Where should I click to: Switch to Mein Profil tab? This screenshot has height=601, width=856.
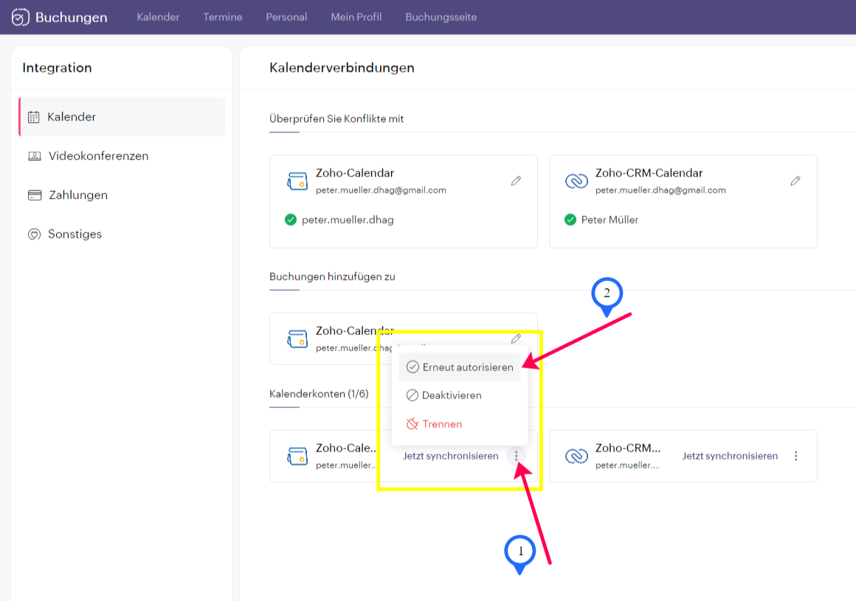pyautogui.click(x=356, y=17)
